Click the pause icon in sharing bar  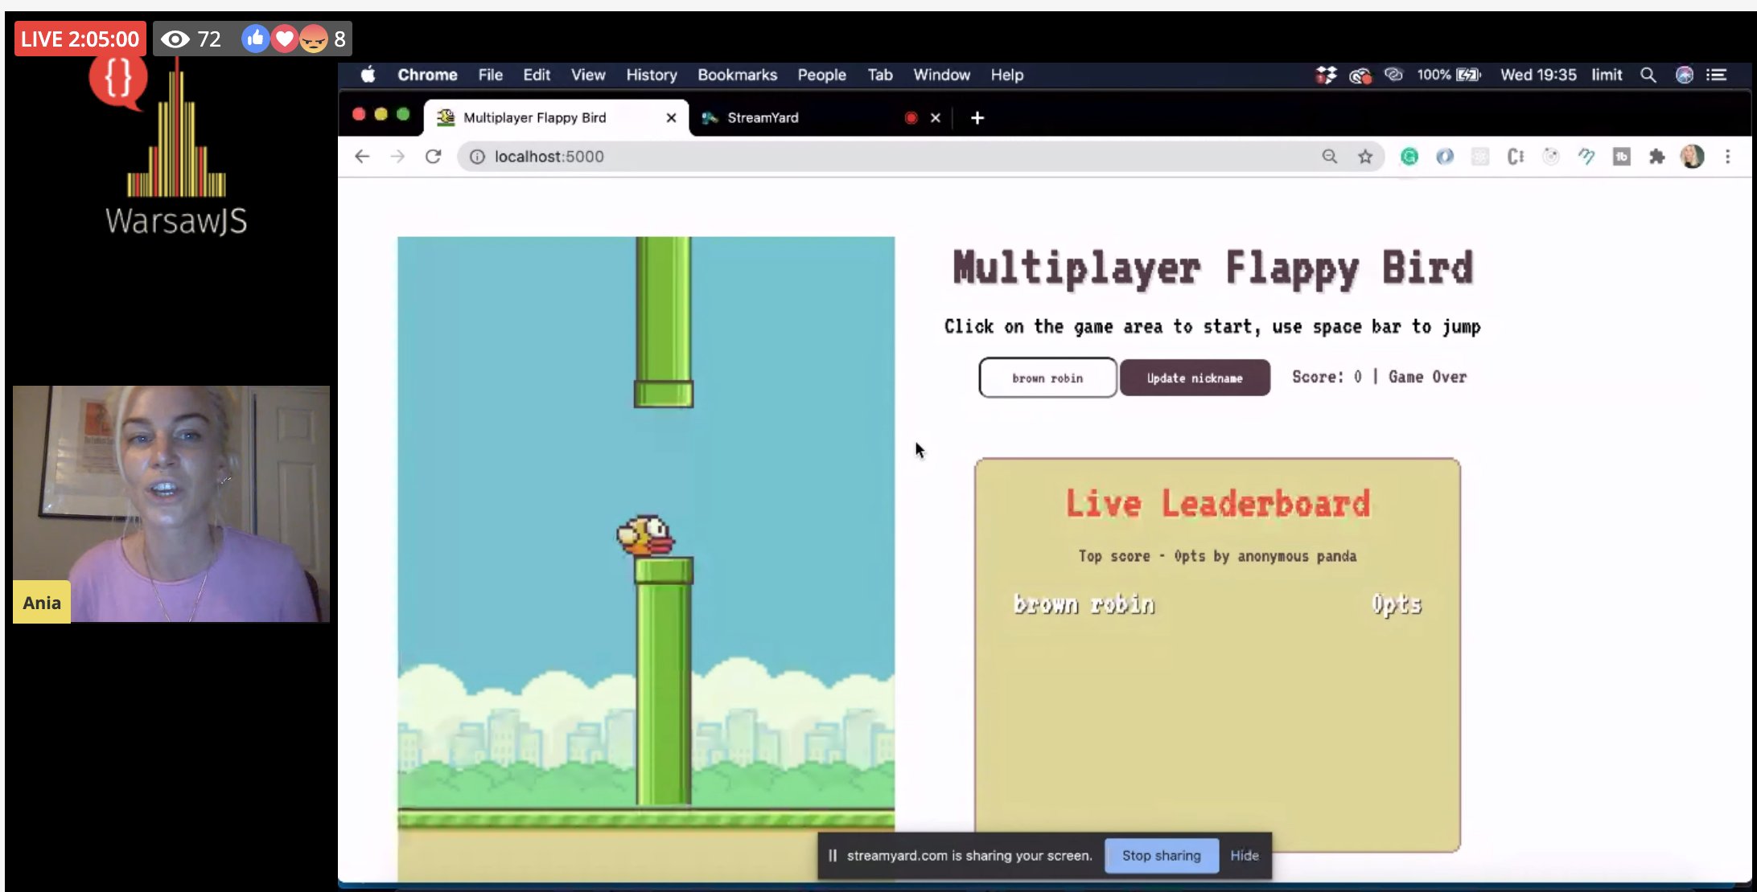(x=833, y=856)
